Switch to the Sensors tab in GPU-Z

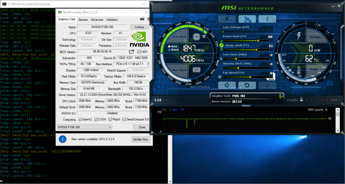point(83,20)
